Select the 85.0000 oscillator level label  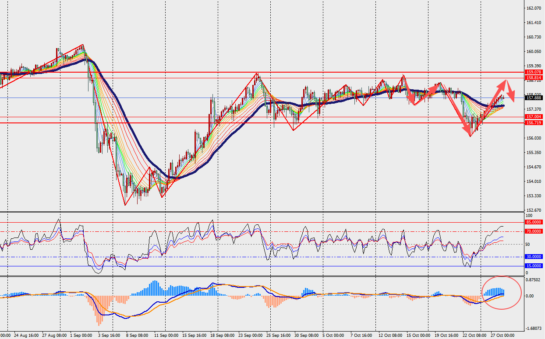point(534,222)
